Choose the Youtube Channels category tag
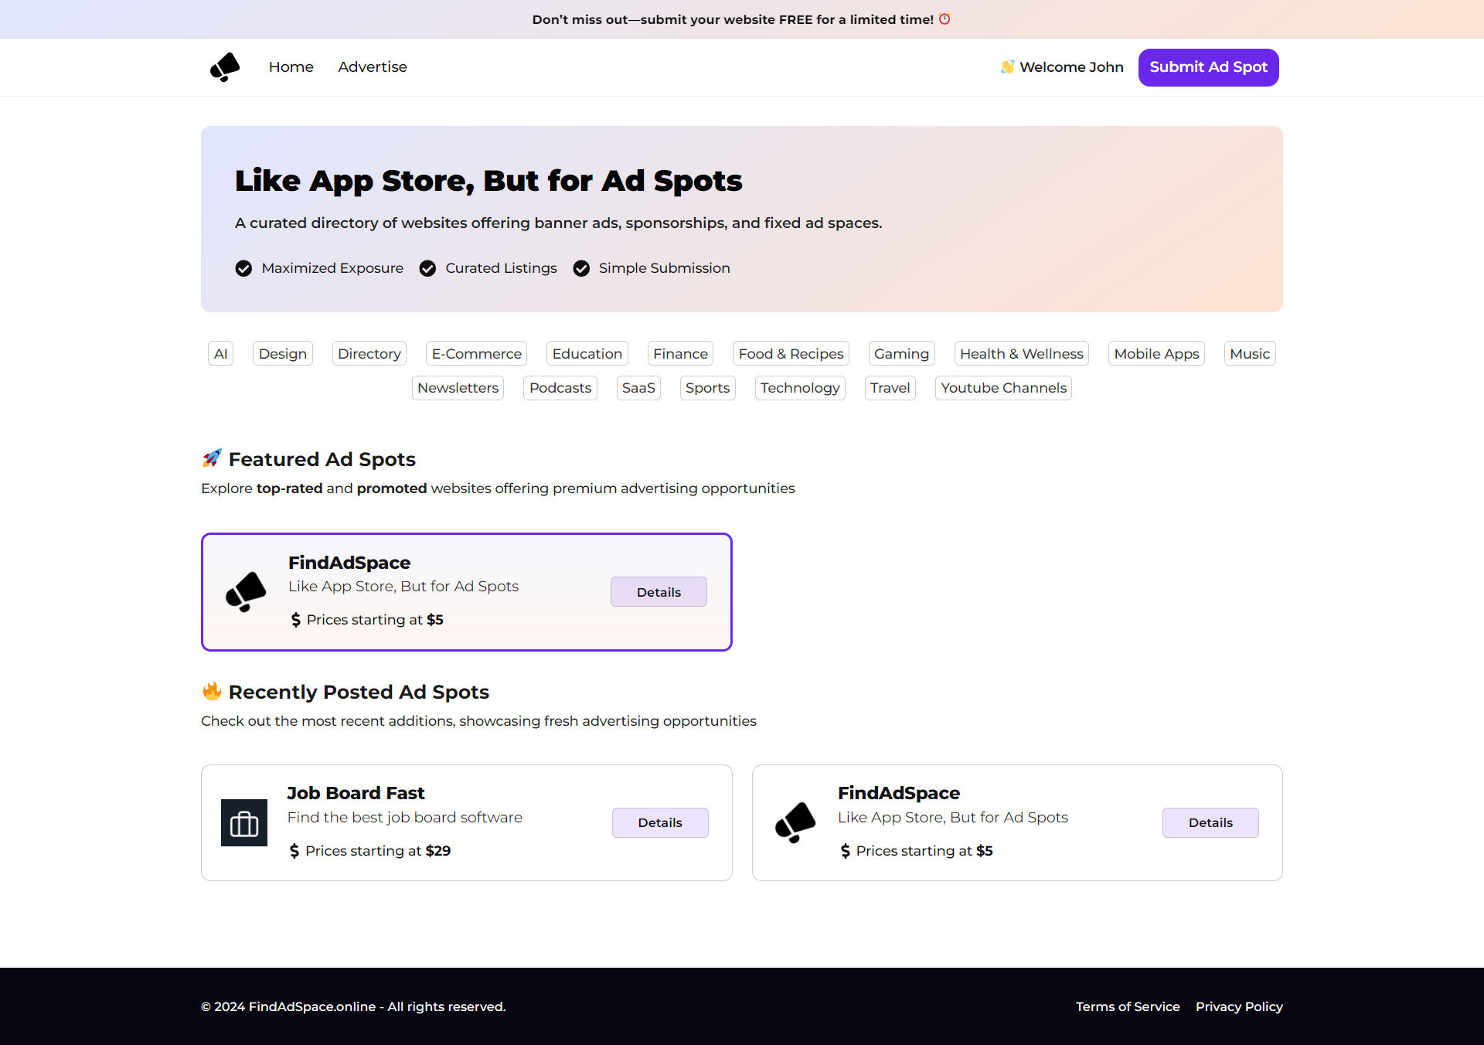 click(x=1002, y=388)
